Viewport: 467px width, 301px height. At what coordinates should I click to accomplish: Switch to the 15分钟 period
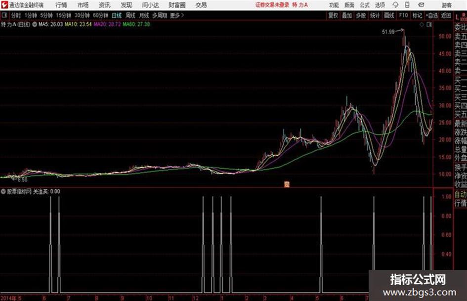(x=63, y=15)
